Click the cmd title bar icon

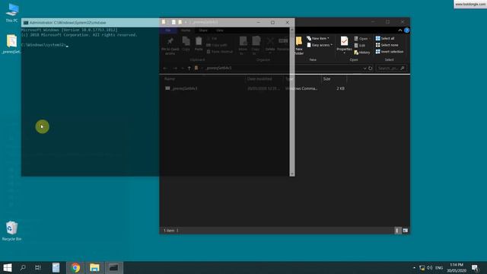[x=26, y=23]
